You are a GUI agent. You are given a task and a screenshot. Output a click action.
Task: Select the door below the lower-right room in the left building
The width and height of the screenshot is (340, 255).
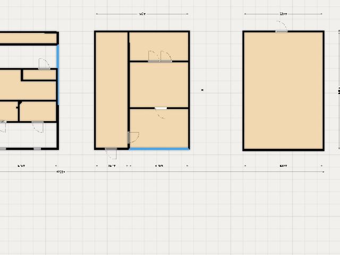(38, 127)
